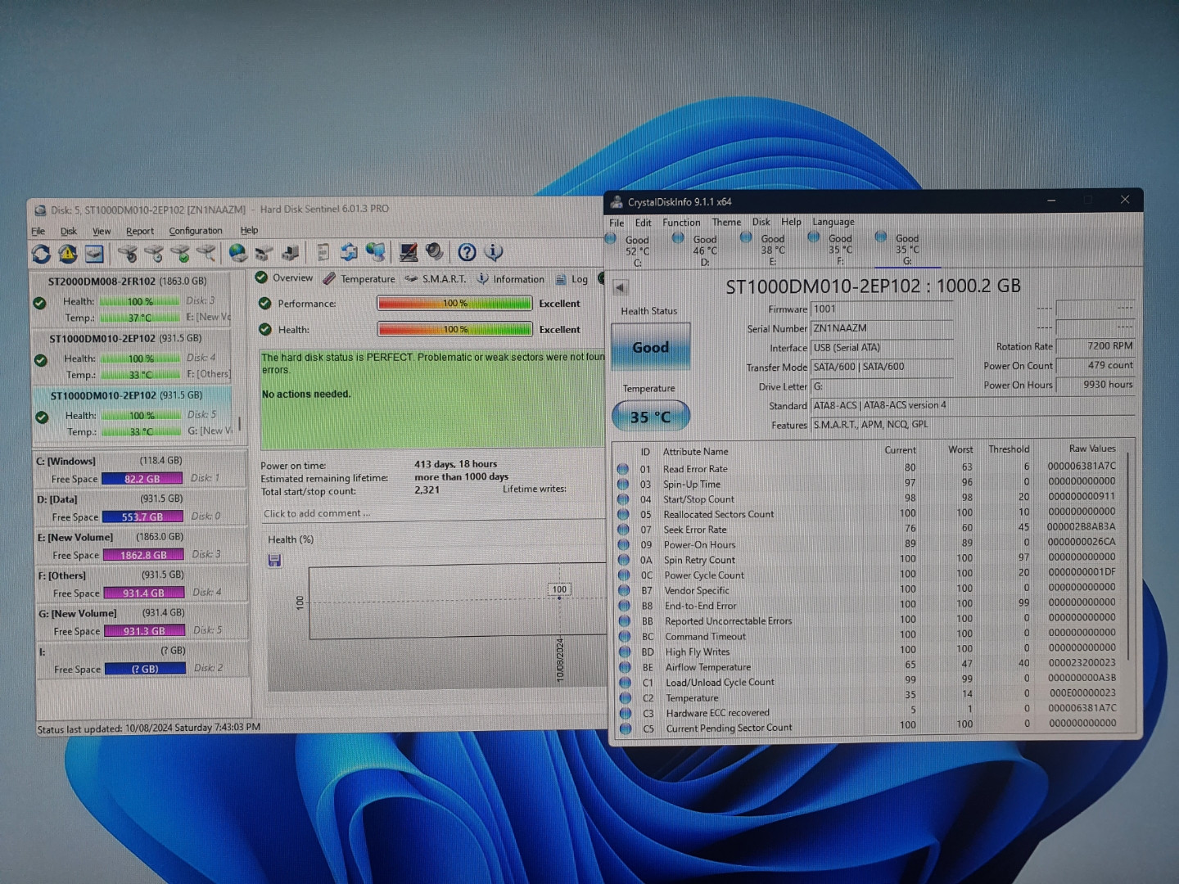The image size is (1179, 884).
Task: Click the report document toolbar icon
Action: tap(323, 252)
